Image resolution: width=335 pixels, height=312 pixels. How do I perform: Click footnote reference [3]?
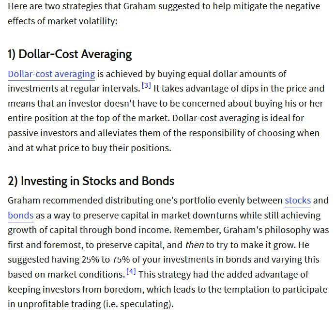146,86
